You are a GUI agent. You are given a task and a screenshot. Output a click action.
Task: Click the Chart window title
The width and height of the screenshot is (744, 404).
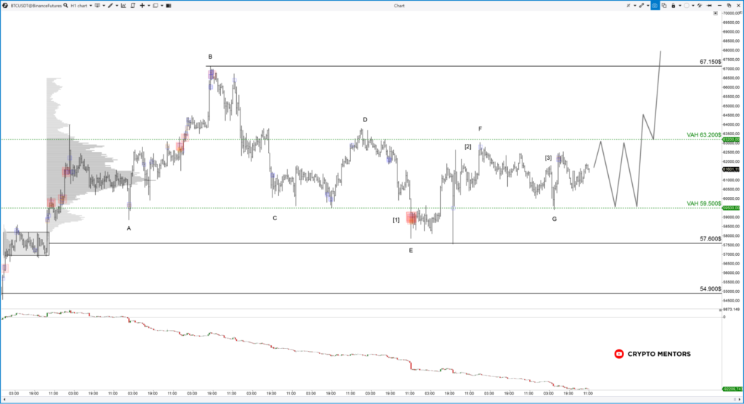point(399,5)
